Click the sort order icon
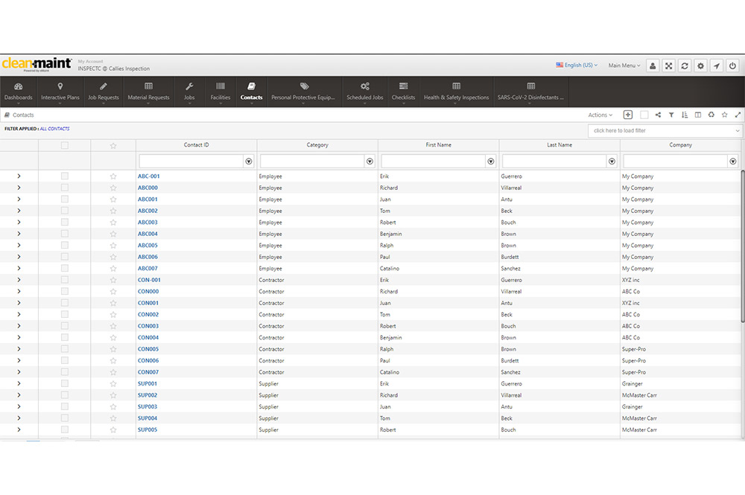 click(x=685, y=115)
